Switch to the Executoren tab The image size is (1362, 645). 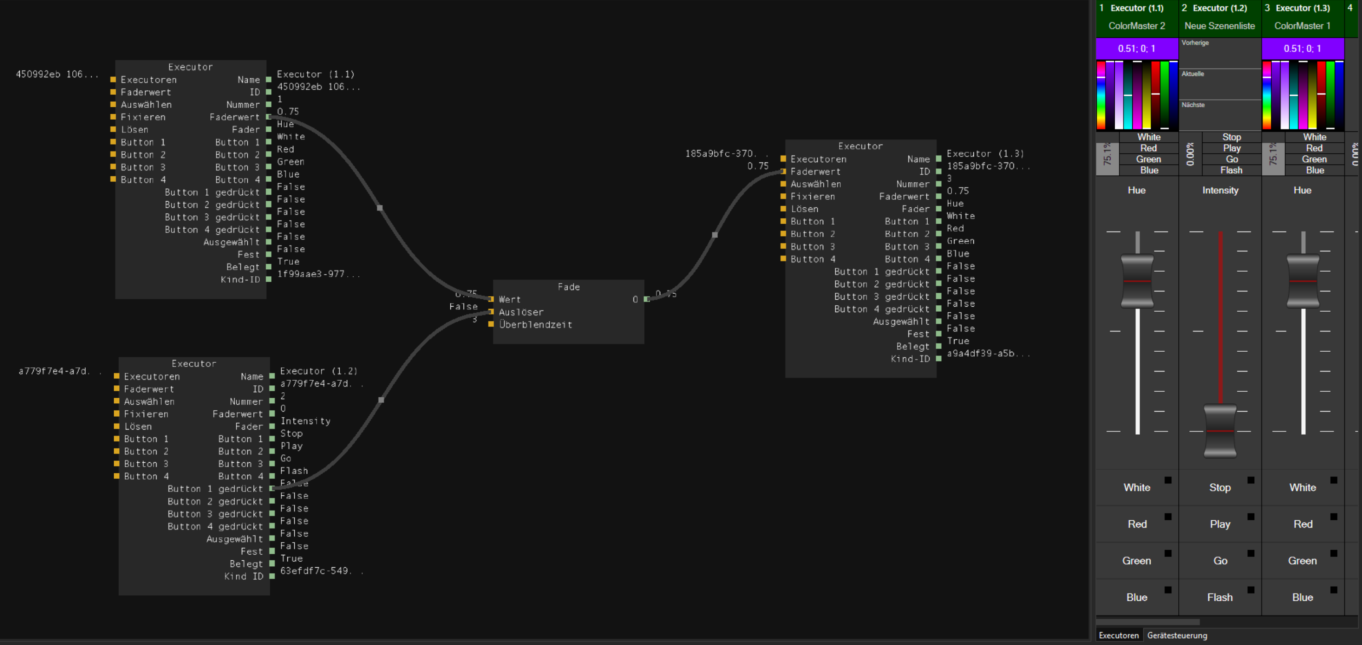(1119, 635)
